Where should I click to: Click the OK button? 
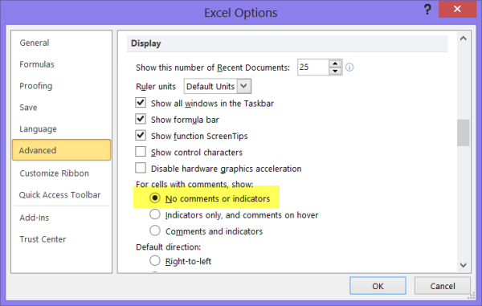[x=378, y=286]
